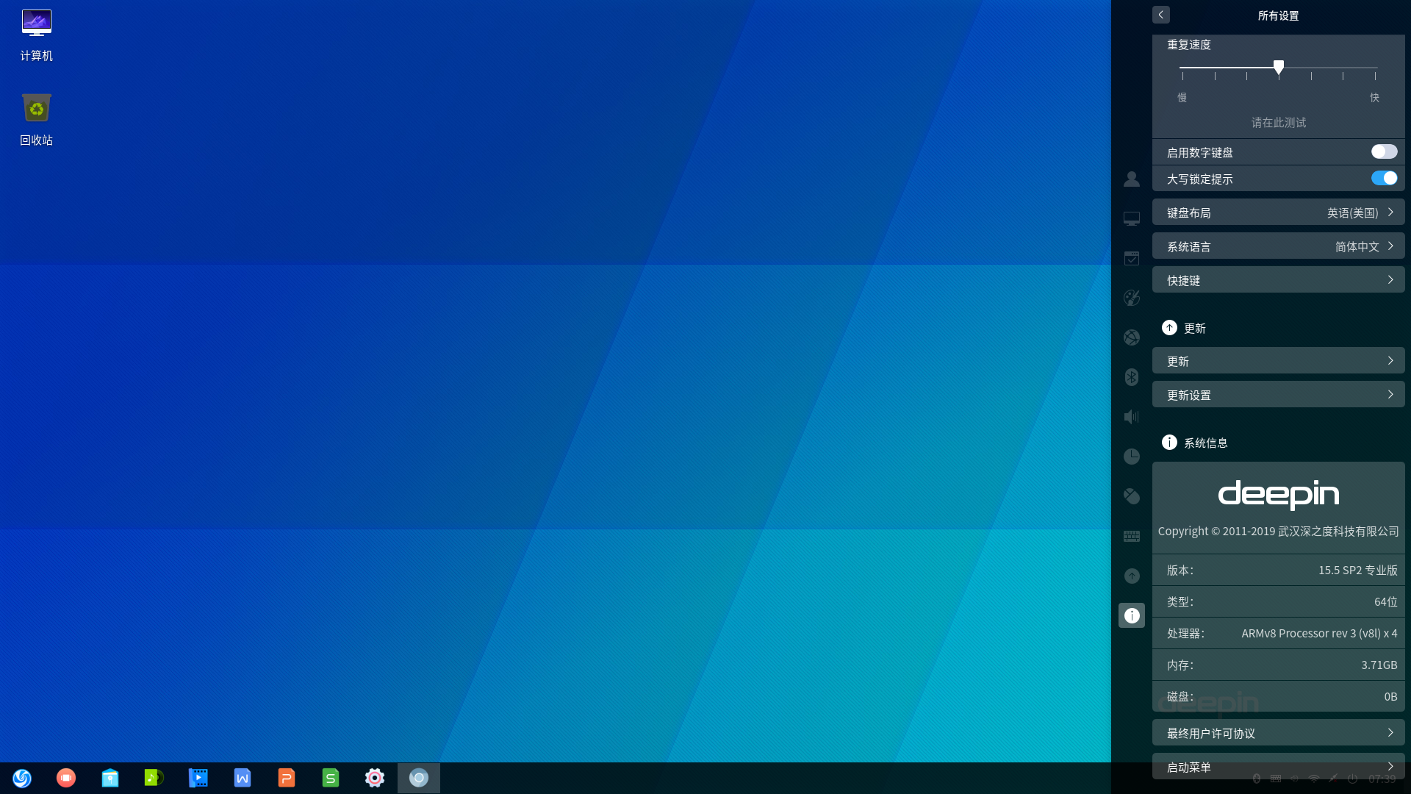Turn off the 大写锁定提示 switch
This screenshot has width=1411, height=794.
(1384, 178)
